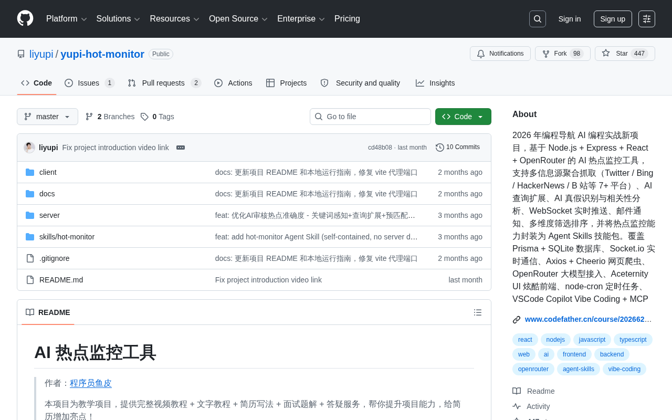
Task: Open the yupi-hot-monitor repository link
Action: pyautogui.click(x=102, y=54)
